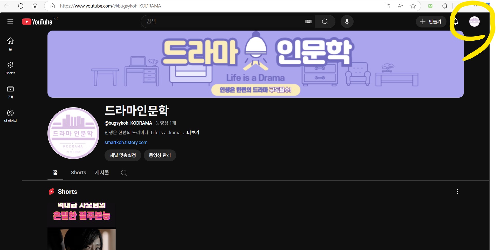The image size is (496, 250).
Task: Start voice search with microphone icon
Action: tap(347, 22)
